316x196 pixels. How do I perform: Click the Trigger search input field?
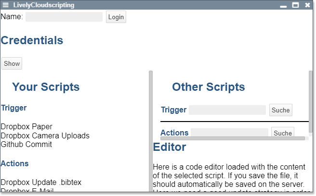[227, 110]
